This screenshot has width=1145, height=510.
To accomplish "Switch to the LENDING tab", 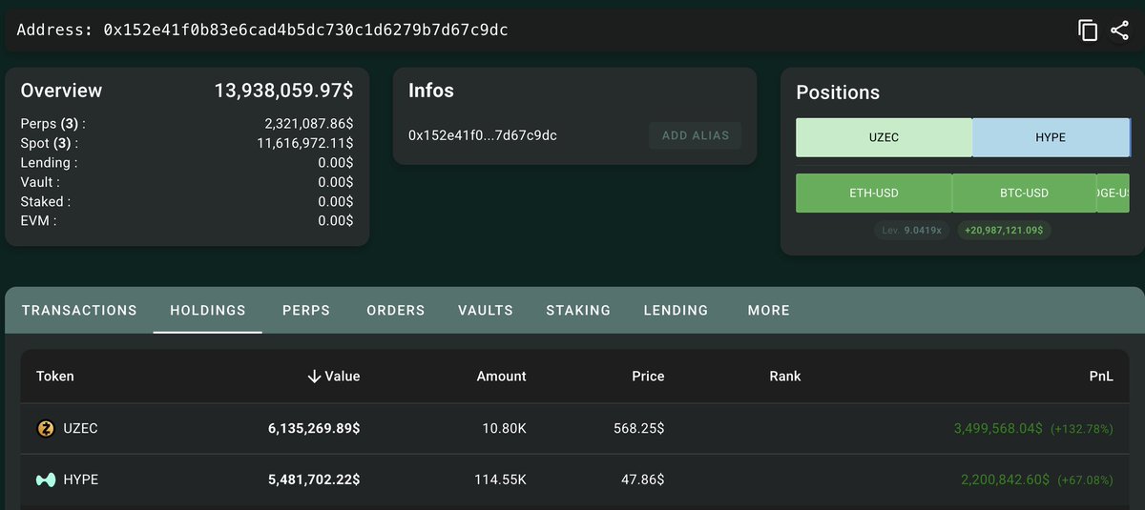I will coord(676,310).
